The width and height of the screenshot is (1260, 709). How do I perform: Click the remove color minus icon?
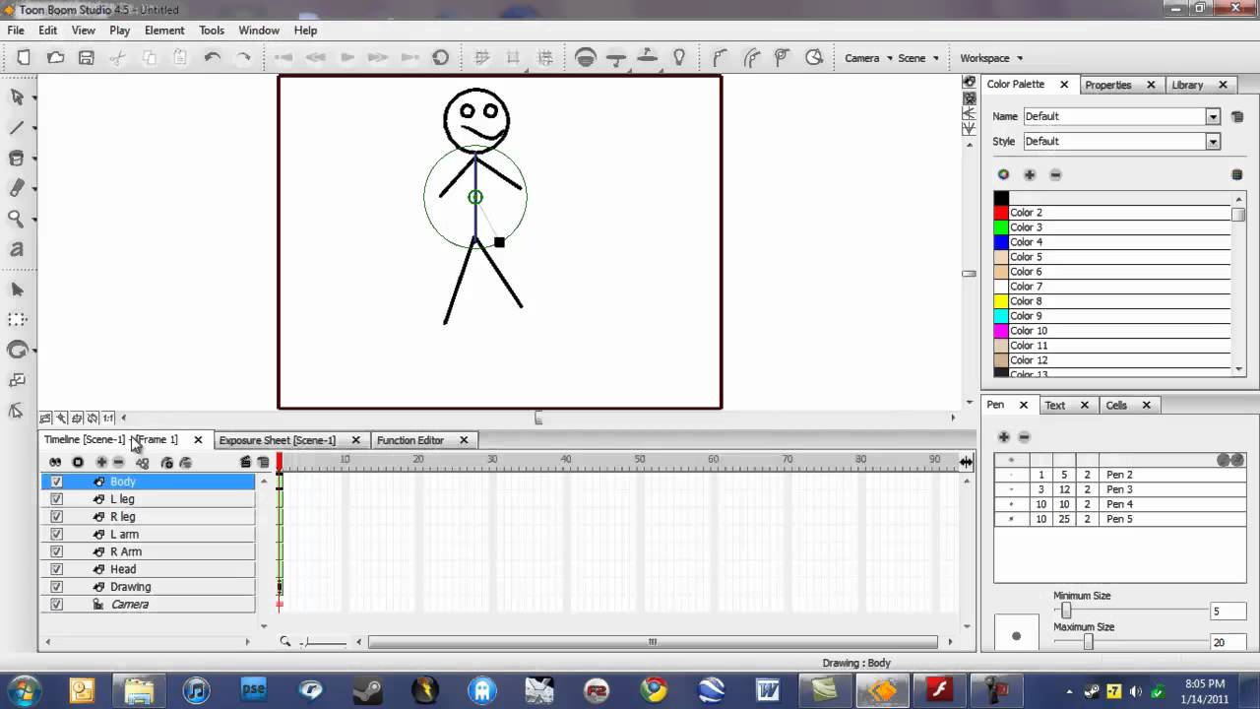tap(1055, 175)
